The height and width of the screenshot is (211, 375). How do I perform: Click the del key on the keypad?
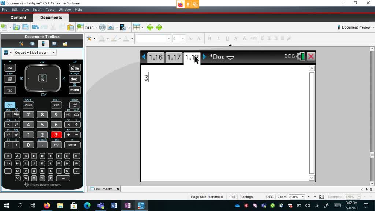(75, 105)
